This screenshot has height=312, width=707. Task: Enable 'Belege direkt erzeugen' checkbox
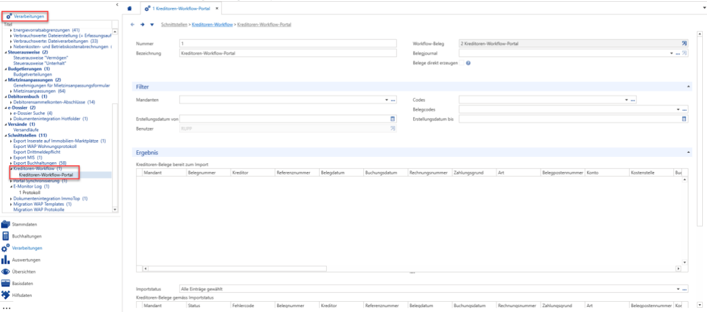(462, 63)
